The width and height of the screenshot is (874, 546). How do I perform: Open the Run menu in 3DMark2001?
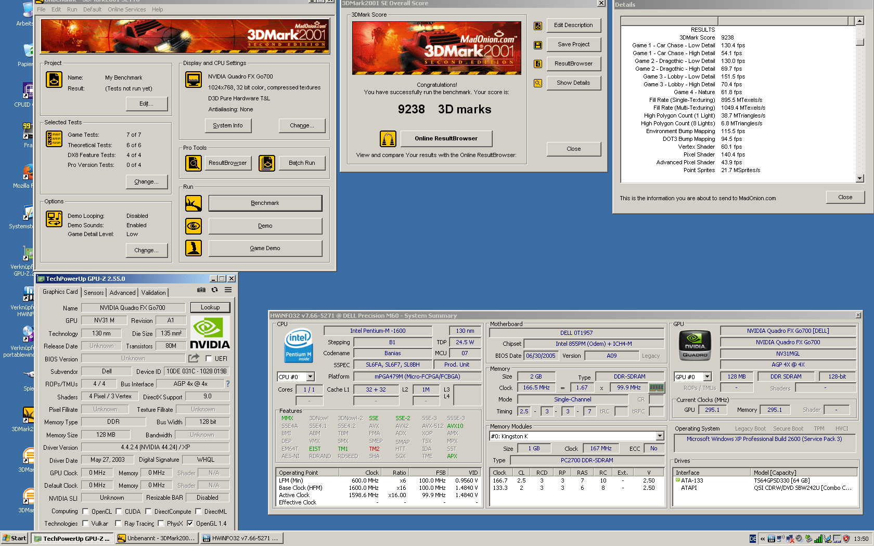point(72,9)
